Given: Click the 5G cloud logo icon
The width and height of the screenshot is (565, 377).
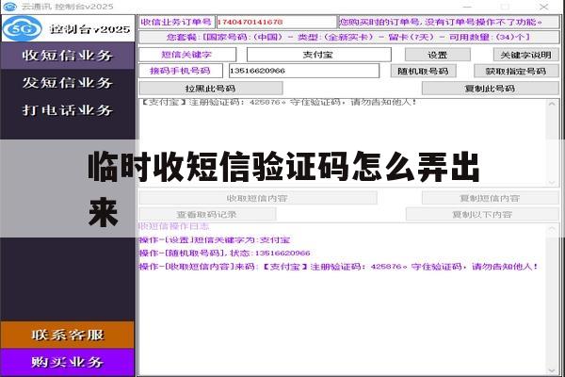Looking at the screenshot, I should pyautogui.click(x=23, y=28).
